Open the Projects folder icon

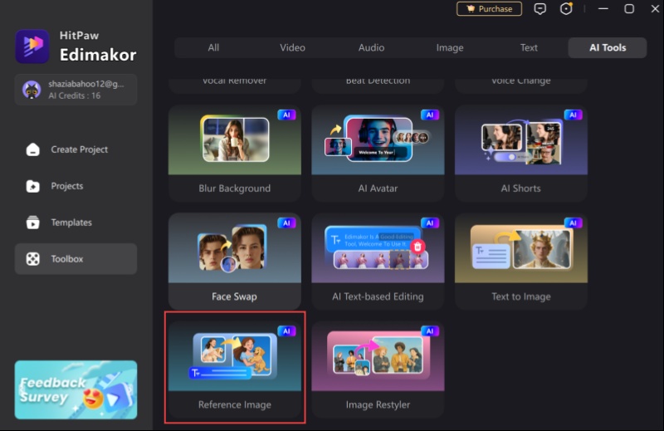pyautogui.click(x=32, y=186)
